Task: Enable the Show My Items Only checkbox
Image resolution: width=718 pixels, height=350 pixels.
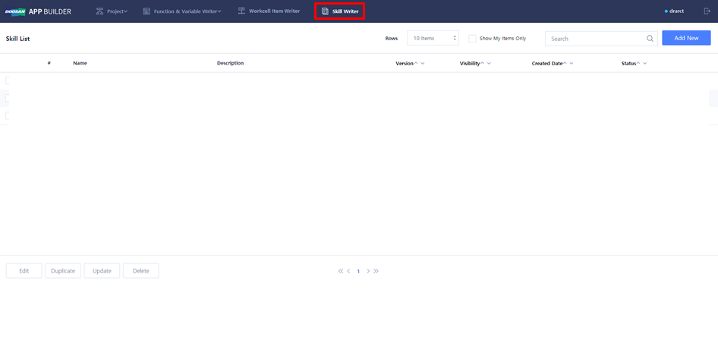Action: coord(472,39)
